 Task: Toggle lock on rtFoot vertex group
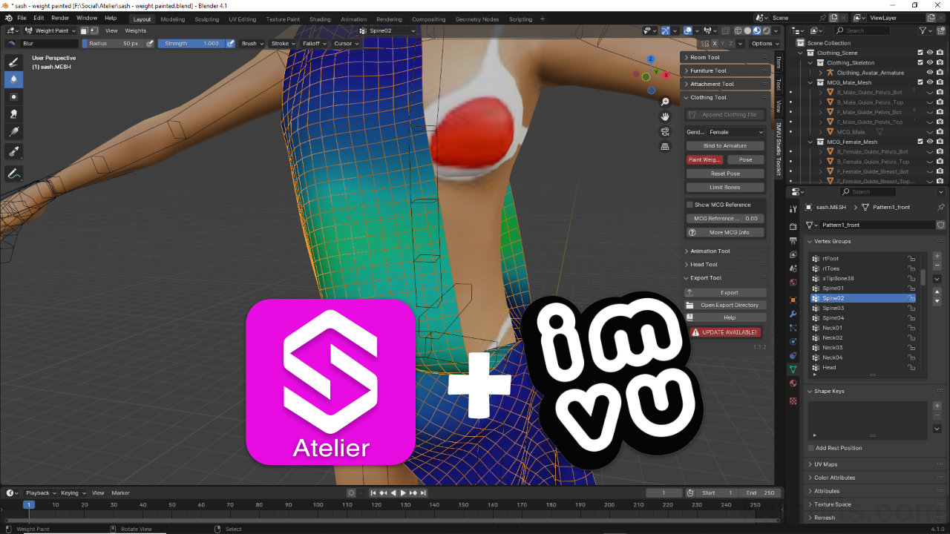point(911,259)
